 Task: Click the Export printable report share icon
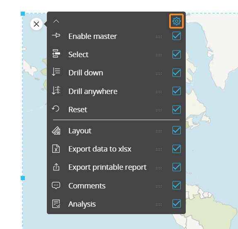click(x=56, y=167)
